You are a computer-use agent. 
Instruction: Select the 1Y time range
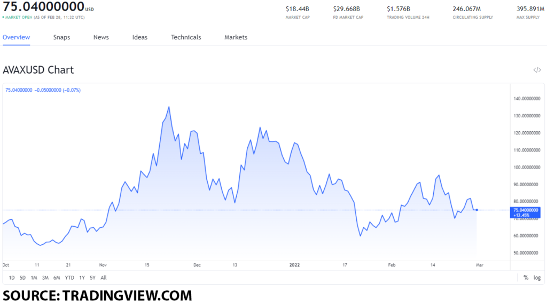click(x=82, y=277)
